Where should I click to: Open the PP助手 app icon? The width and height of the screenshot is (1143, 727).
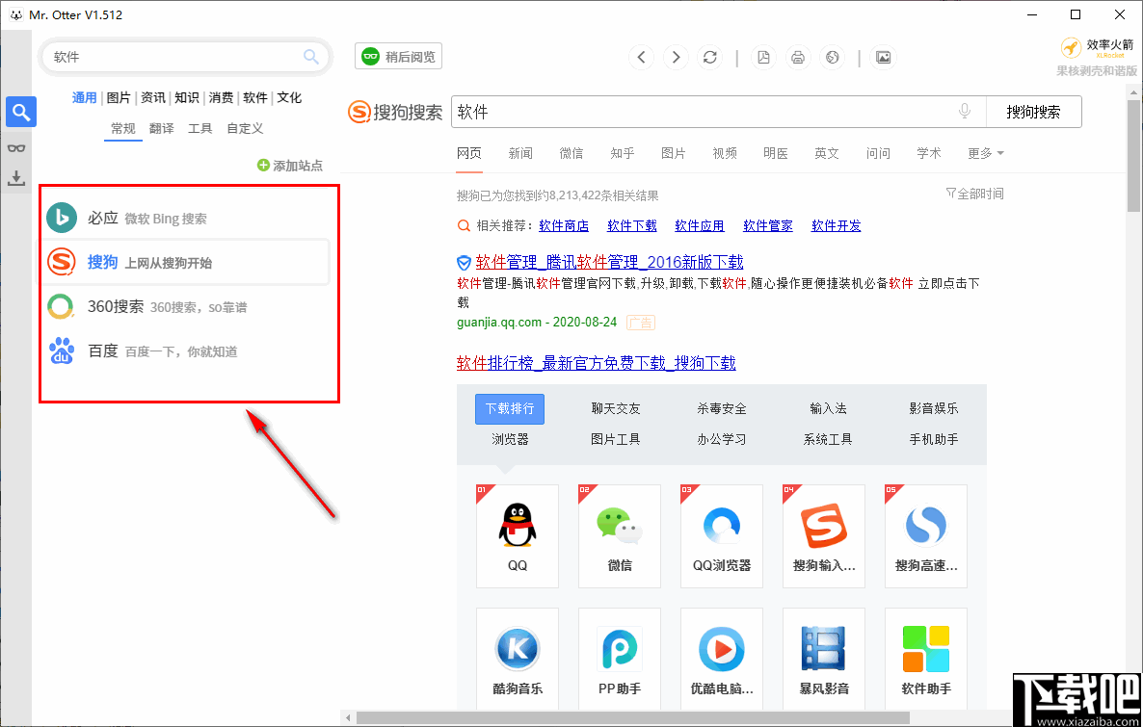click(620, 649)
